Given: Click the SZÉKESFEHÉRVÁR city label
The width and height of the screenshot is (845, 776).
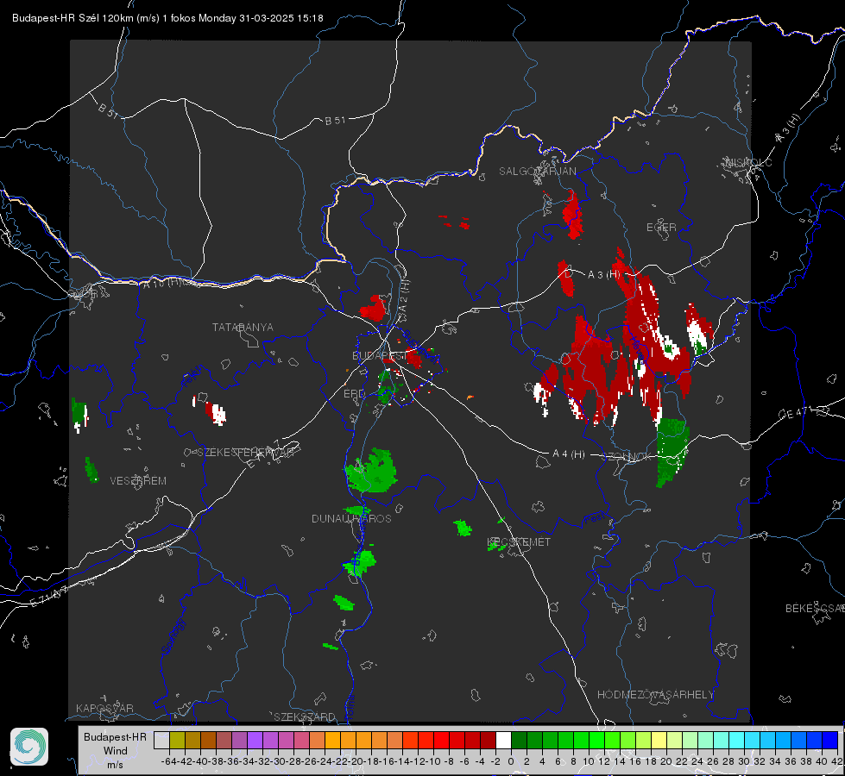Looking at the screenshot, I should pyautogui.click(x=245, y=453).
